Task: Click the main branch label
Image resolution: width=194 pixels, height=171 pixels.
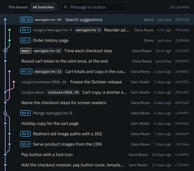Action: pos(26,51)
